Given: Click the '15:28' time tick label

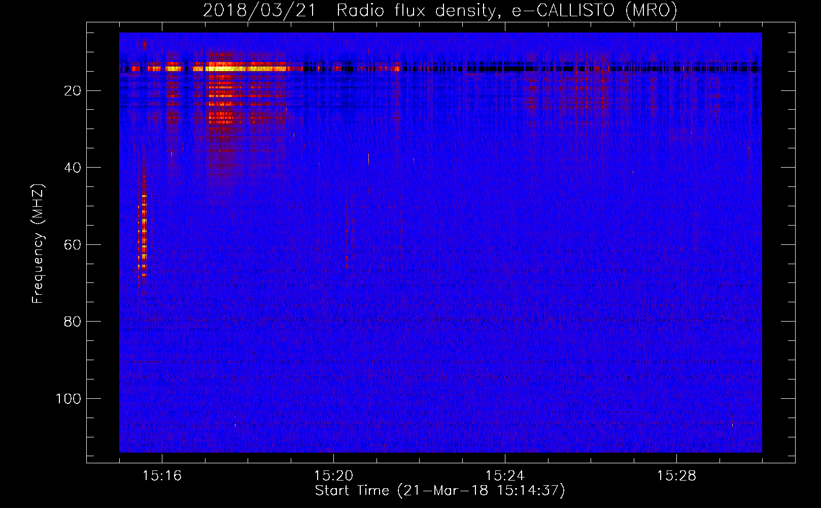Looking at the screenshot, I should point(676,476).
